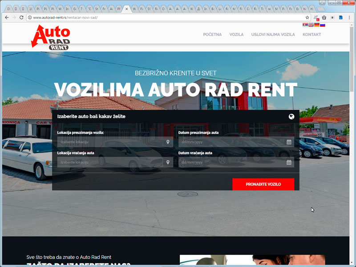
Task: Click the label Datum vraćanja auta
Action: pos(195,153)
